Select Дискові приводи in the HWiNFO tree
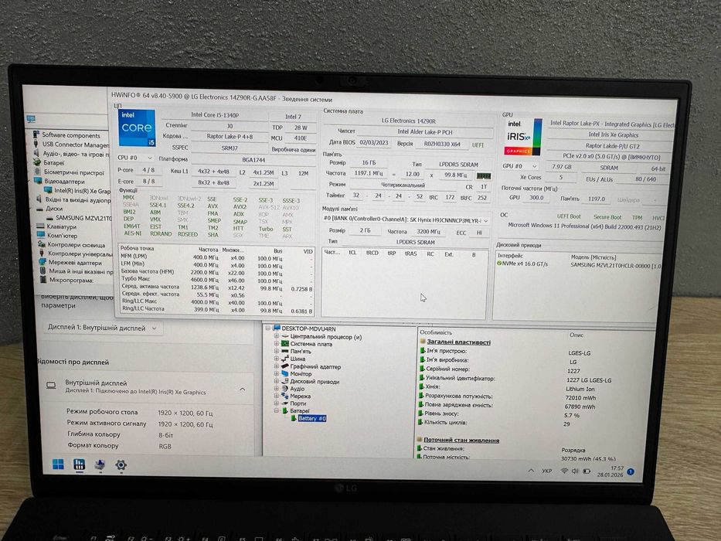The height and width of the screenshot is (541, 721). [x=315, y=381]
